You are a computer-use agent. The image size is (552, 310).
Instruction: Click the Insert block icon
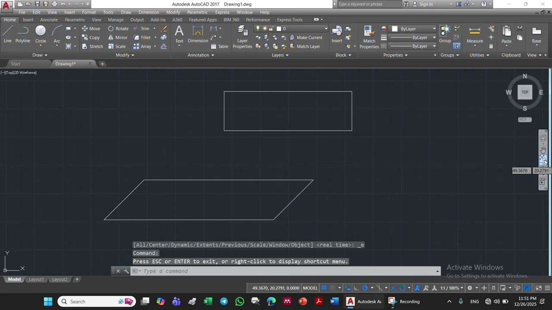pos(337,34)
